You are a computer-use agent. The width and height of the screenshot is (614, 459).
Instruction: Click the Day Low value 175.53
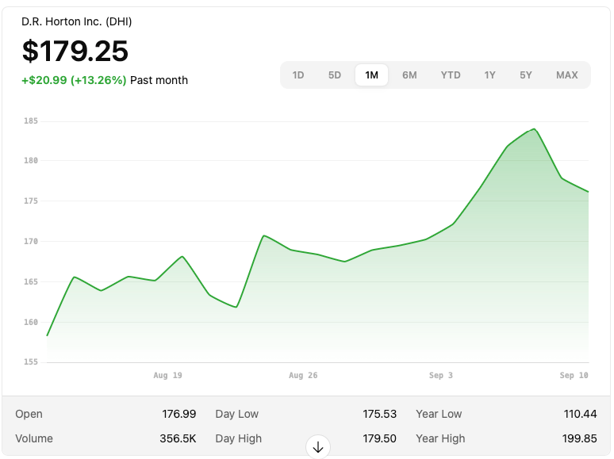pos(379,414)
